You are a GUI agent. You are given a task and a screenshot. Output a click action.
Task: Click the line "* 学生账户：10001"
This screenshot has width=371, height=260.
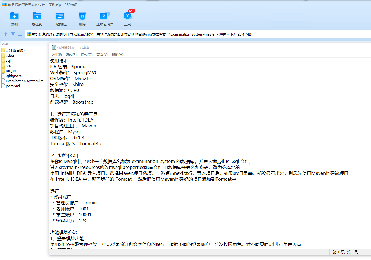tap(72, 215)
